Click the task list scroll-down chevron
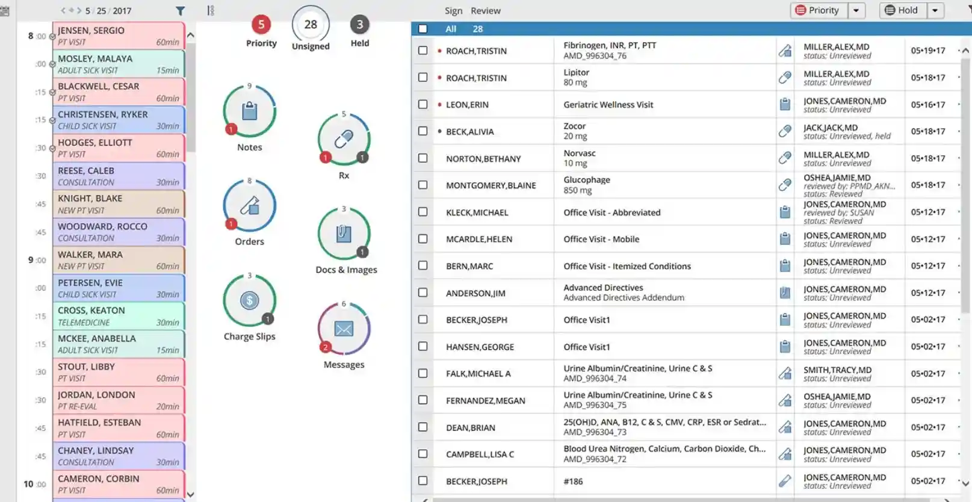Image resolution: width=972 pixels, height=502 pixels. [x=965, y=483]
